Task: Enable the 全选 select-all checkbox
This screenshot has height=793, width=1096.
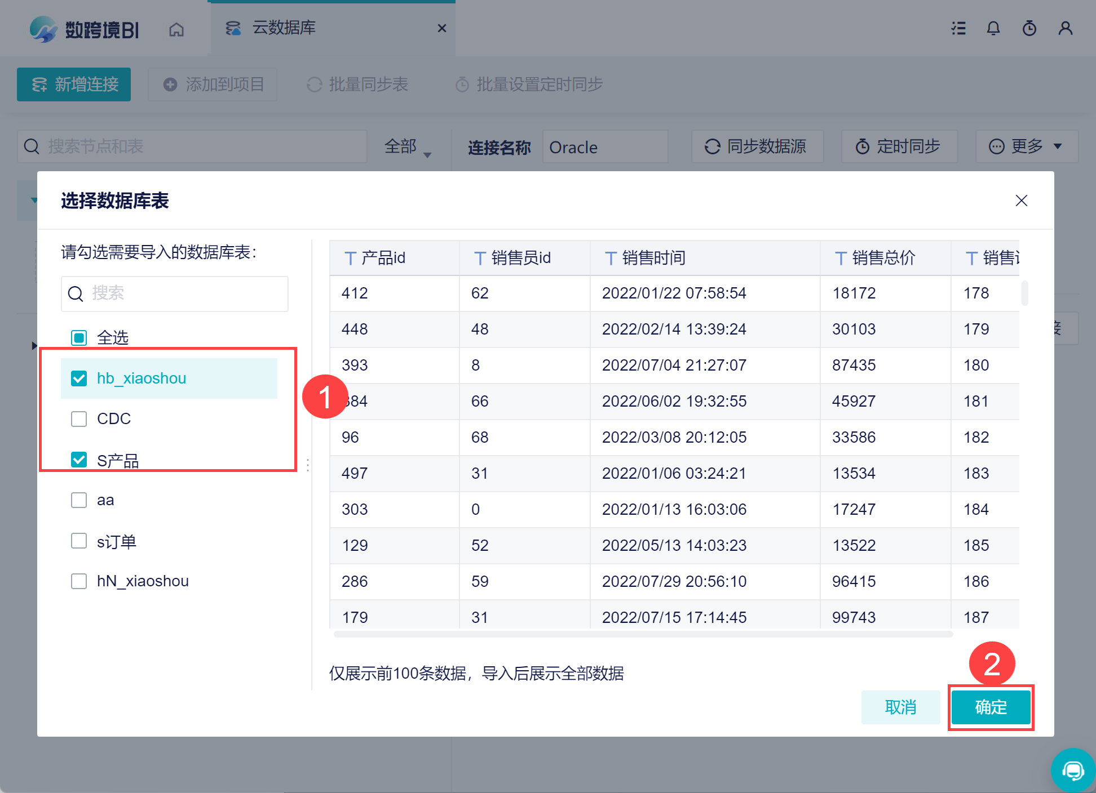Action: pos(79,338)
